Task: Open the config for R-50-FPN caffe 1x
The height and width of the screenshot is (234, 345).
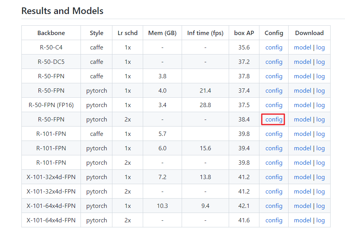Action: click(x=273, y=76)
